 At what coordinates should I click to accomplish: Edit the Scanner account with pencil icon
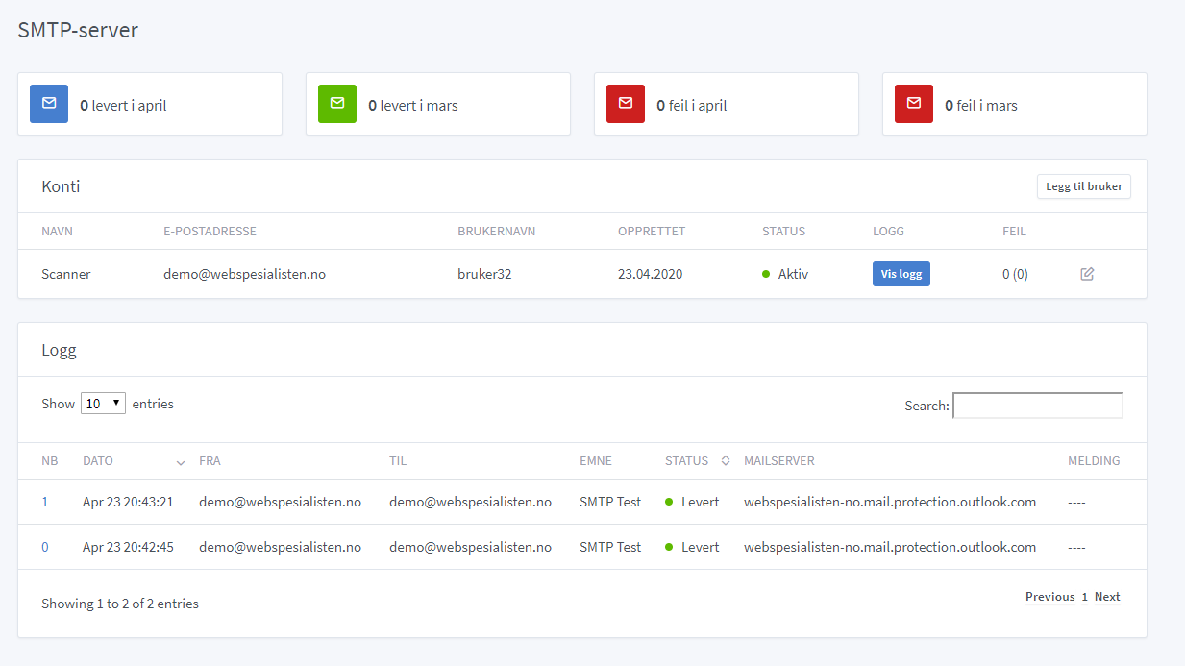[x=1087, y=274]
